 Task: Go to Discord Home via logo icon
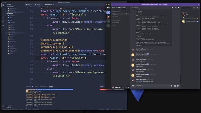(x=108, y=8)
